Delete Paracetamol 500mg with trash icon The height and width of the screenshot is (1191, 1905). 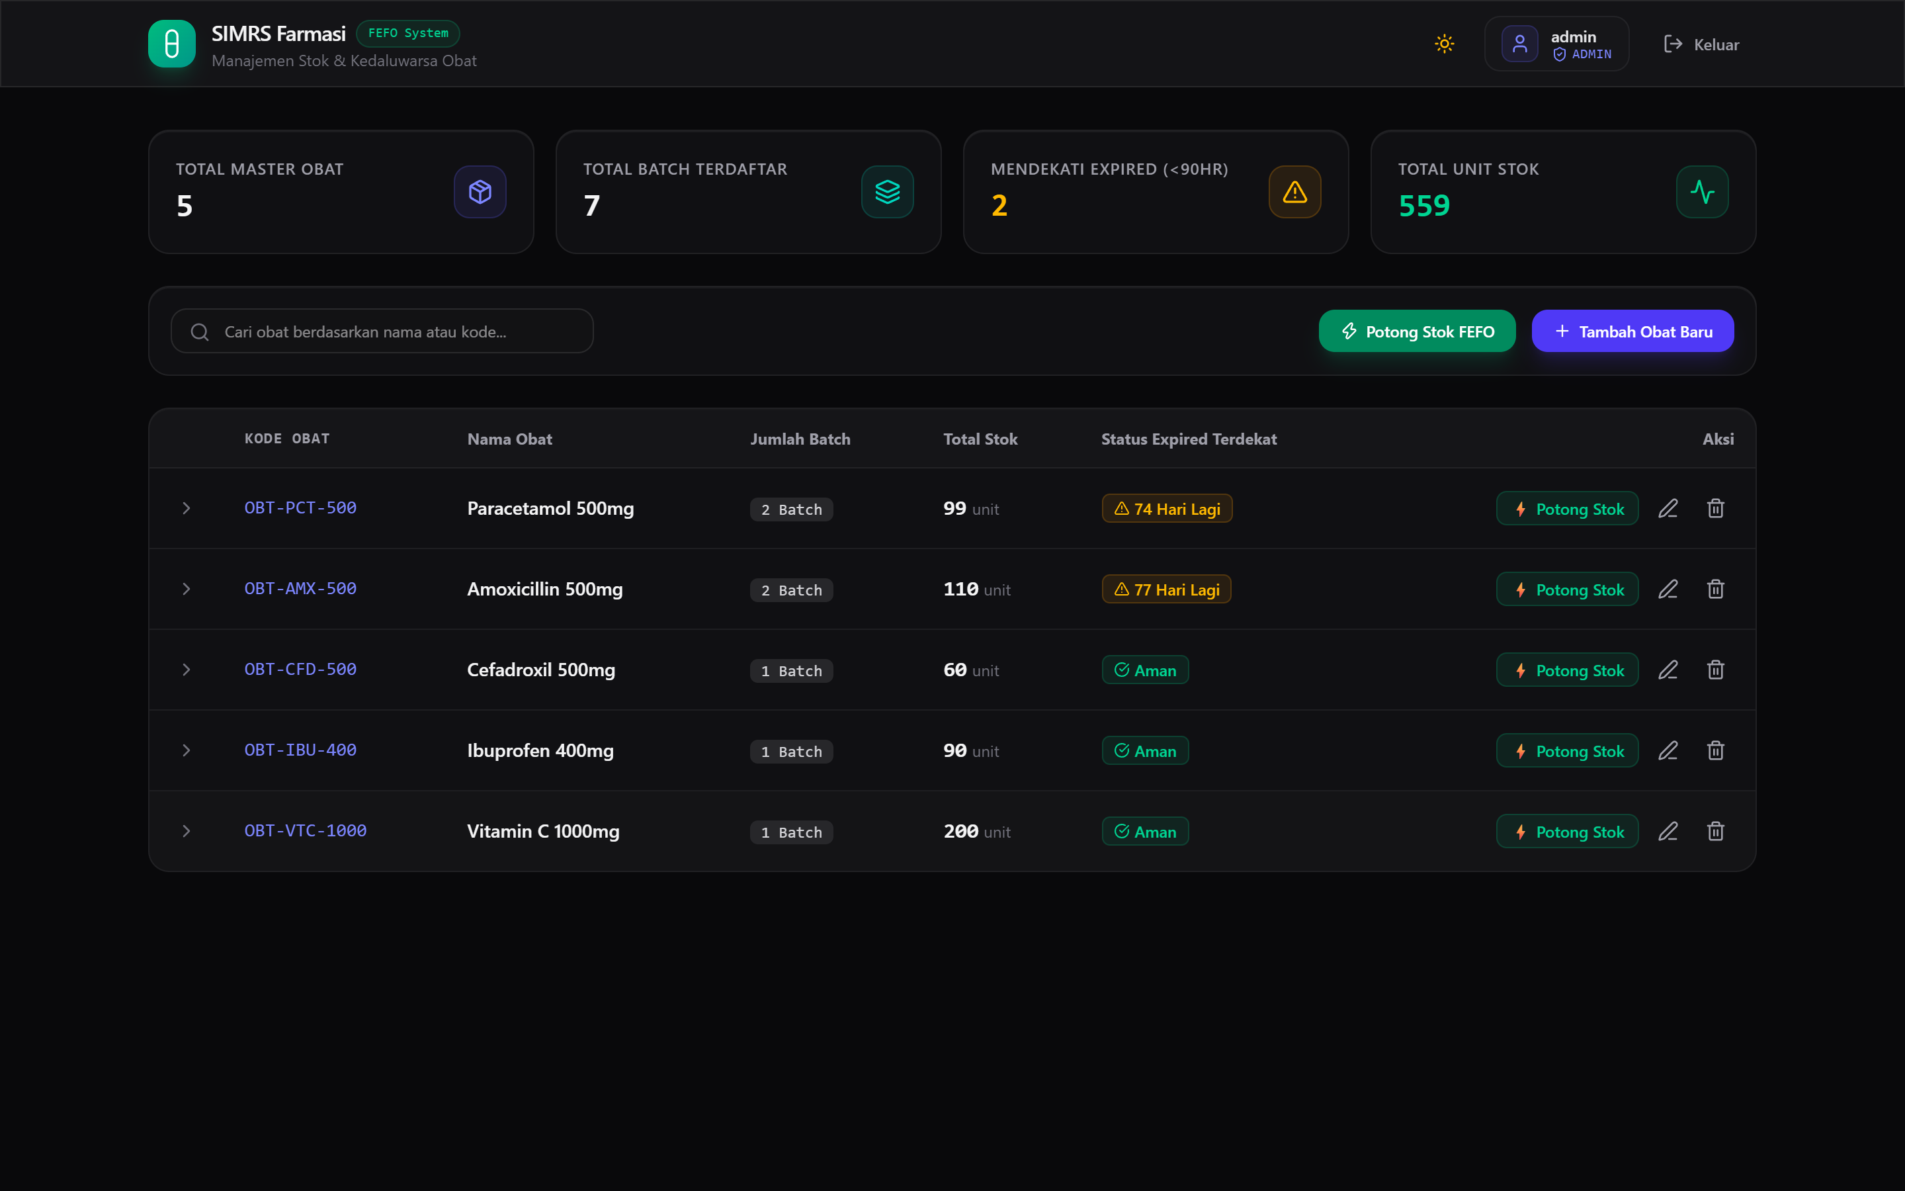[1715, 508]
